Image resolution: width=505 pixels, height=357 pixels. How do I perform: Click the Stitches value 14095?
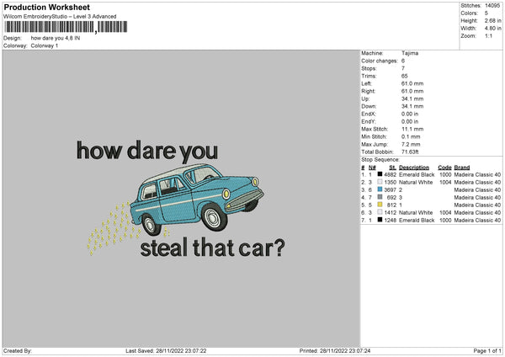(x=492, y=6)
